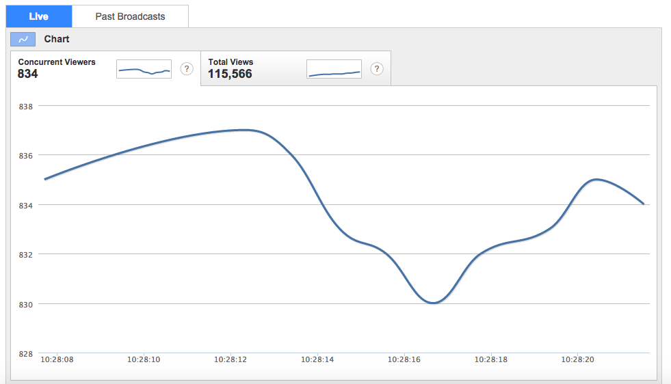Click the 115,566 total views value
The width and height of the screenshot is (671, 384).
tap(231, 74)
